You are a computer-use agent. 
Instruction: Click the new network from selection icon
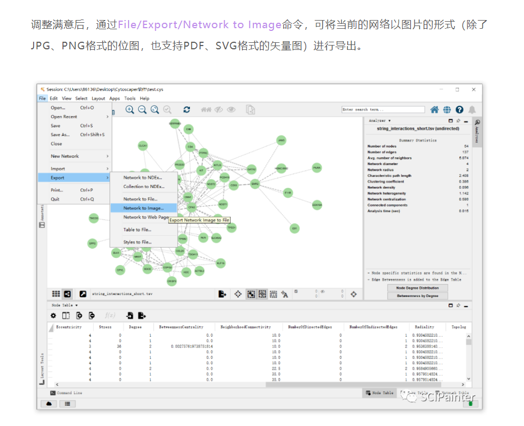click(250, 109)
